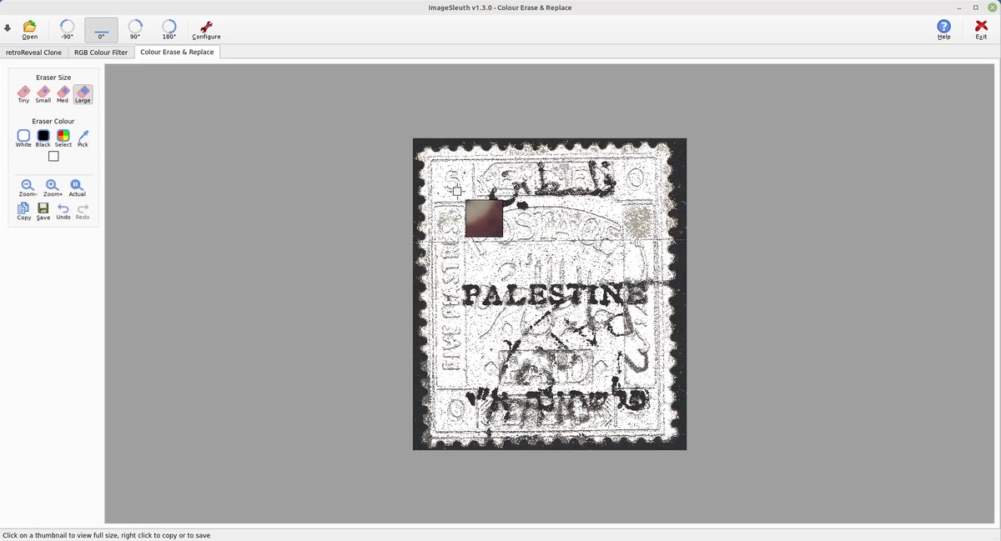This screenshot has height=541, width=1001.
Task: Choose the Small eraser size
Action: tap(43, 94)
